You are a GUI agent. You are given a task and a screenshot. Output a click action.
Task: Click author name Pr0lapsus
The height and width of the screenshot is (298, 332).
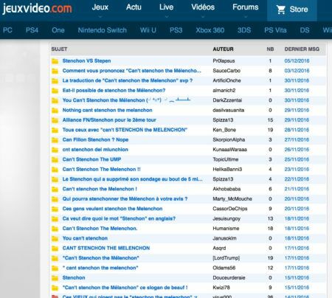[224, 61]
